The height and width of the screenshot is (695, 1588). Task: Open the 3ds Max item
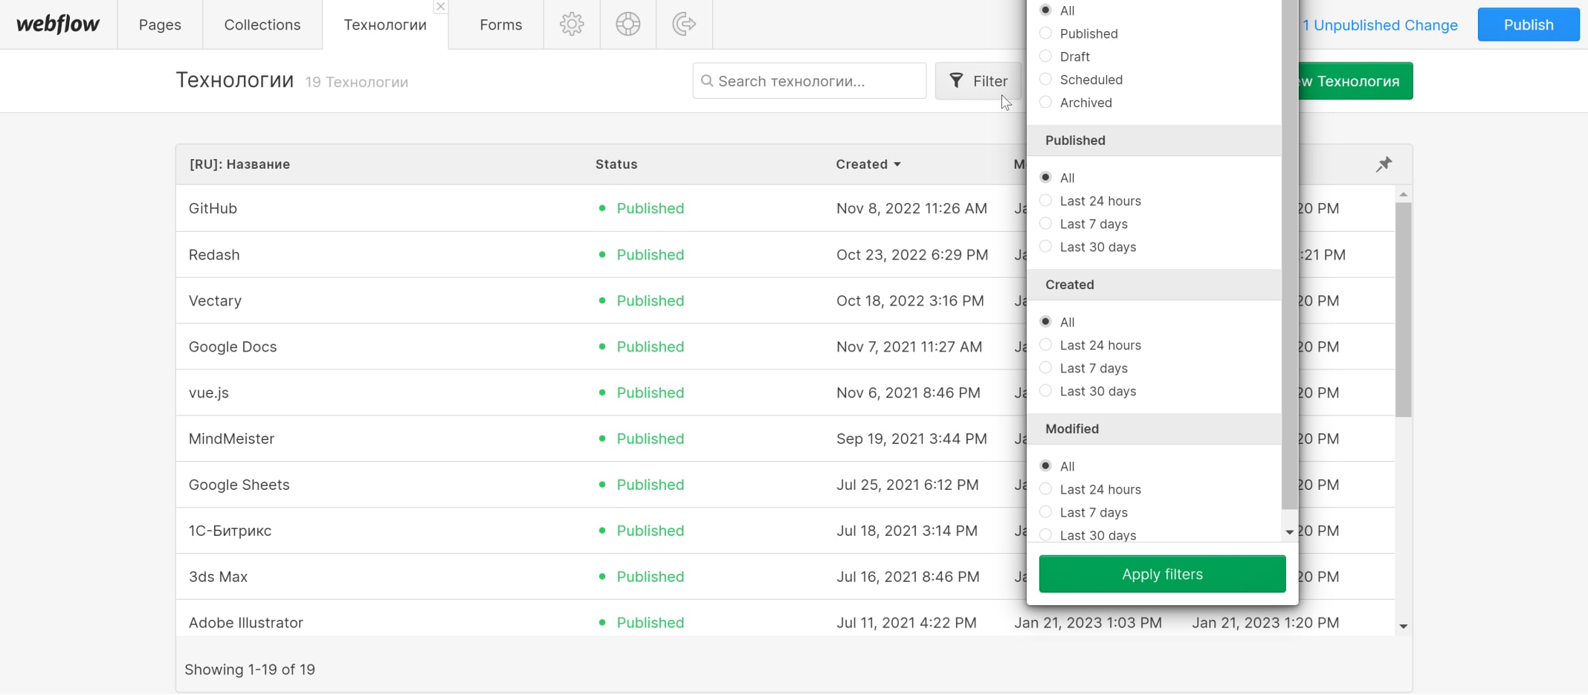[218, 578]
